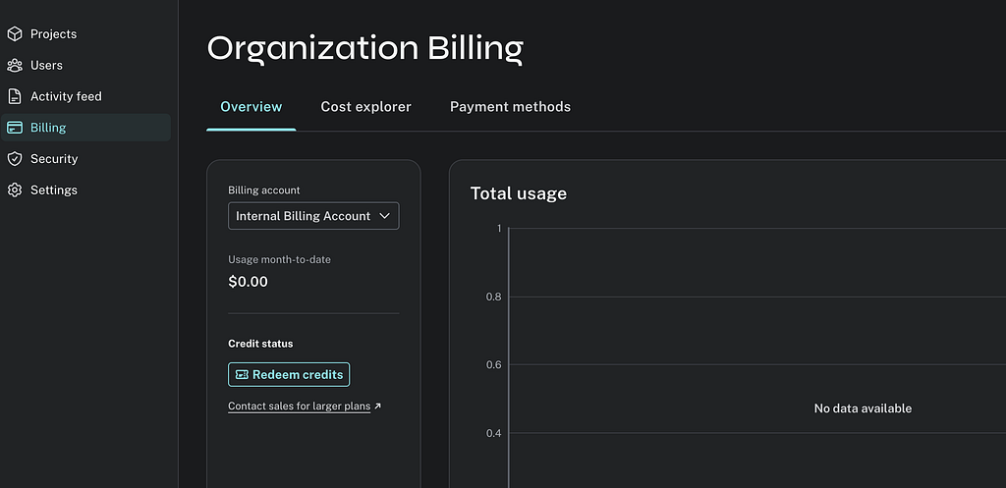Click the external arrow icon beside Contact sales
The width and height of the screenshot is (1006, 488).
coord(377,406)
